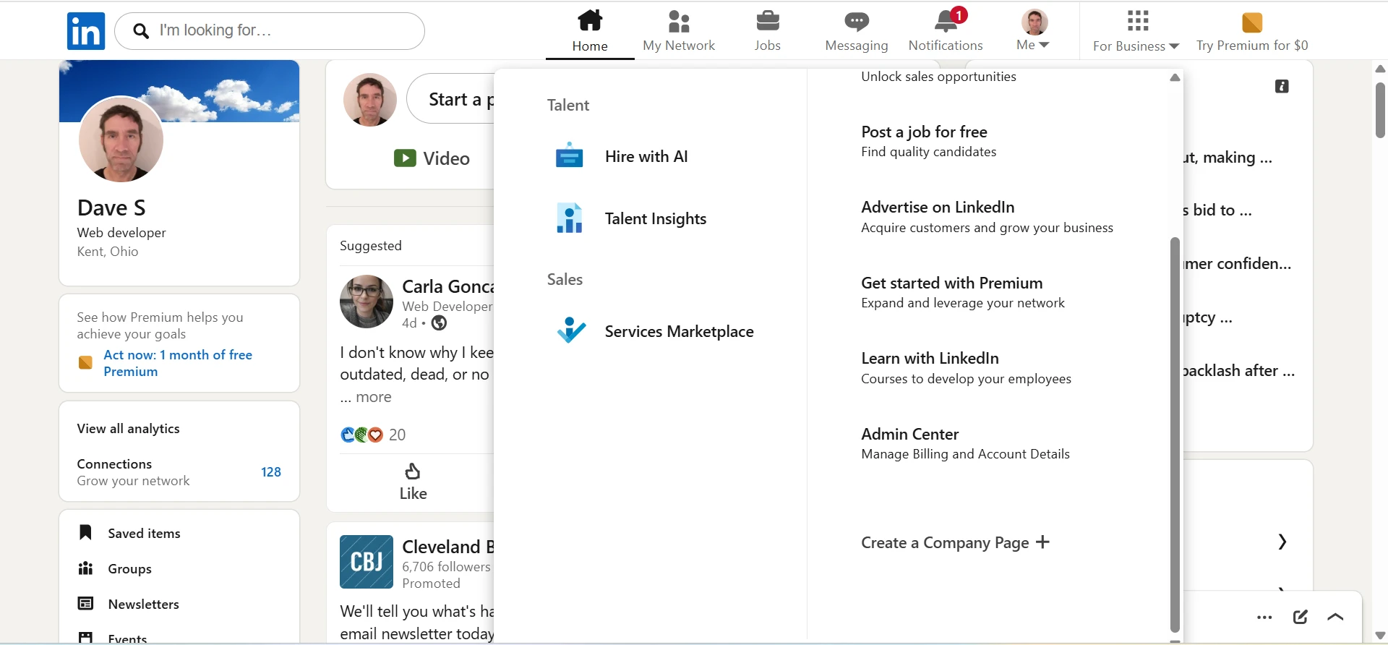Click the Hire with AI icon
Screen dimensions: 1388x645
570,155
